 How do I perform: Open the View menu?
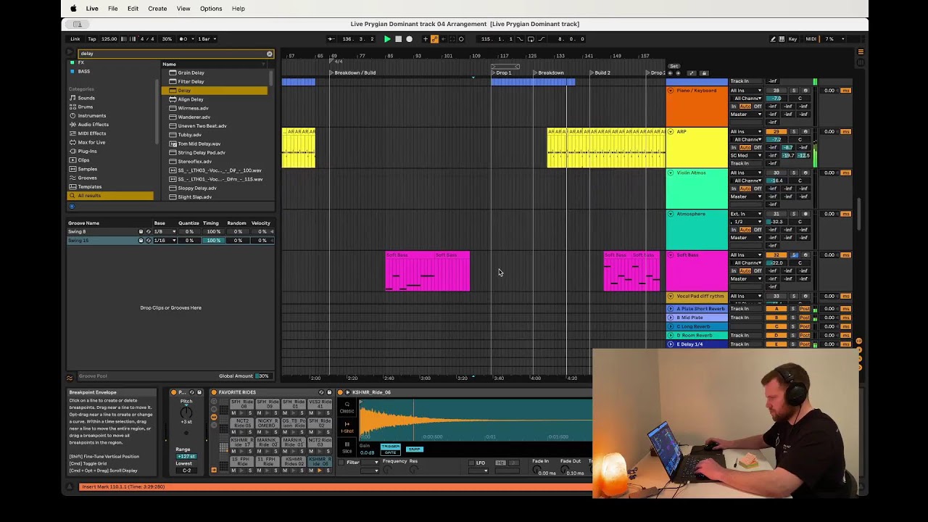coord(183,9)
